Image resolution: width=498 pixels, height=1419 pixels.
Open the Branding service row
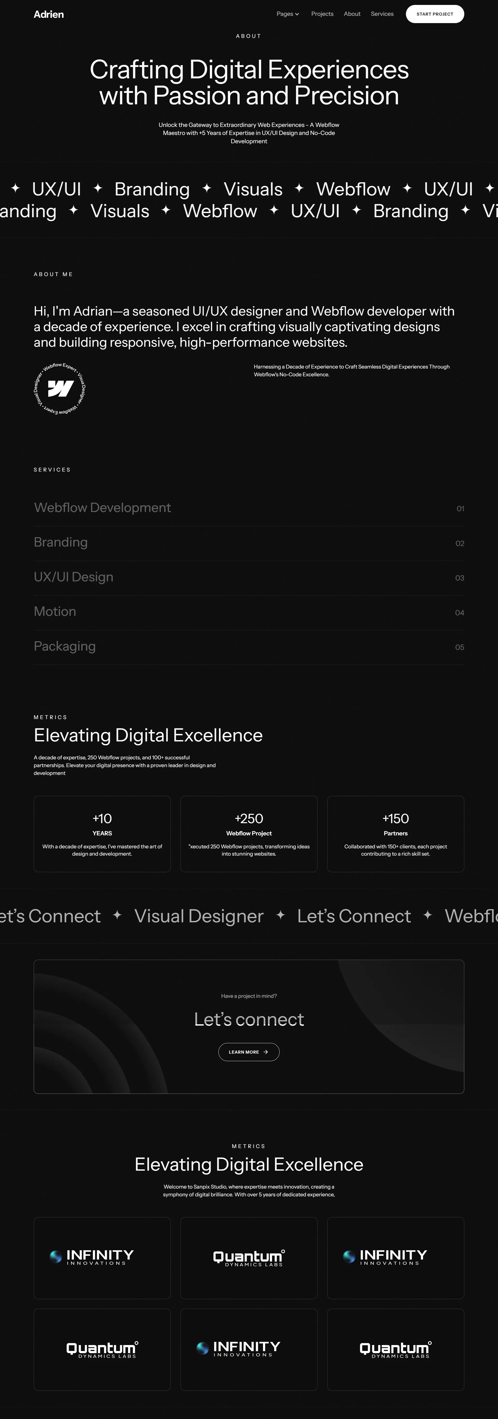point(249,543)
